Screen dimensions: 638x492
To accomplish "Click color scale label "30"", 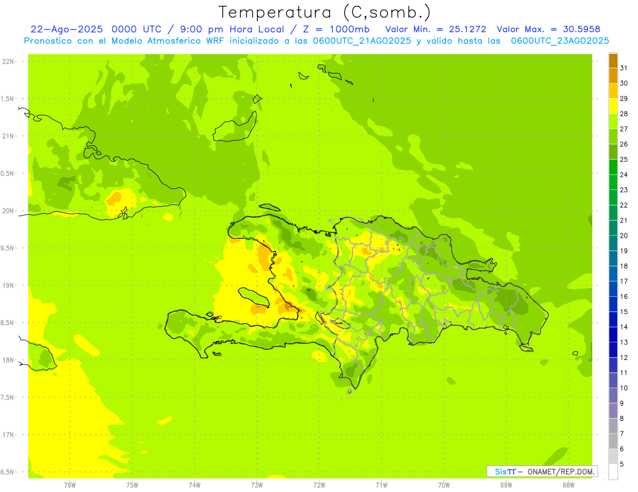I will 624,83.
